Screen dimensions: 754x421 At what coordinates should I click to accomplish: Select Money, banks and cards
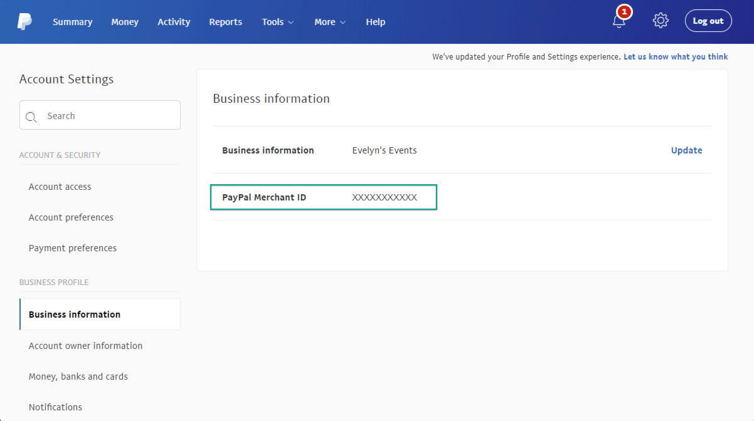pyautogui.click(x=78, y=376)
